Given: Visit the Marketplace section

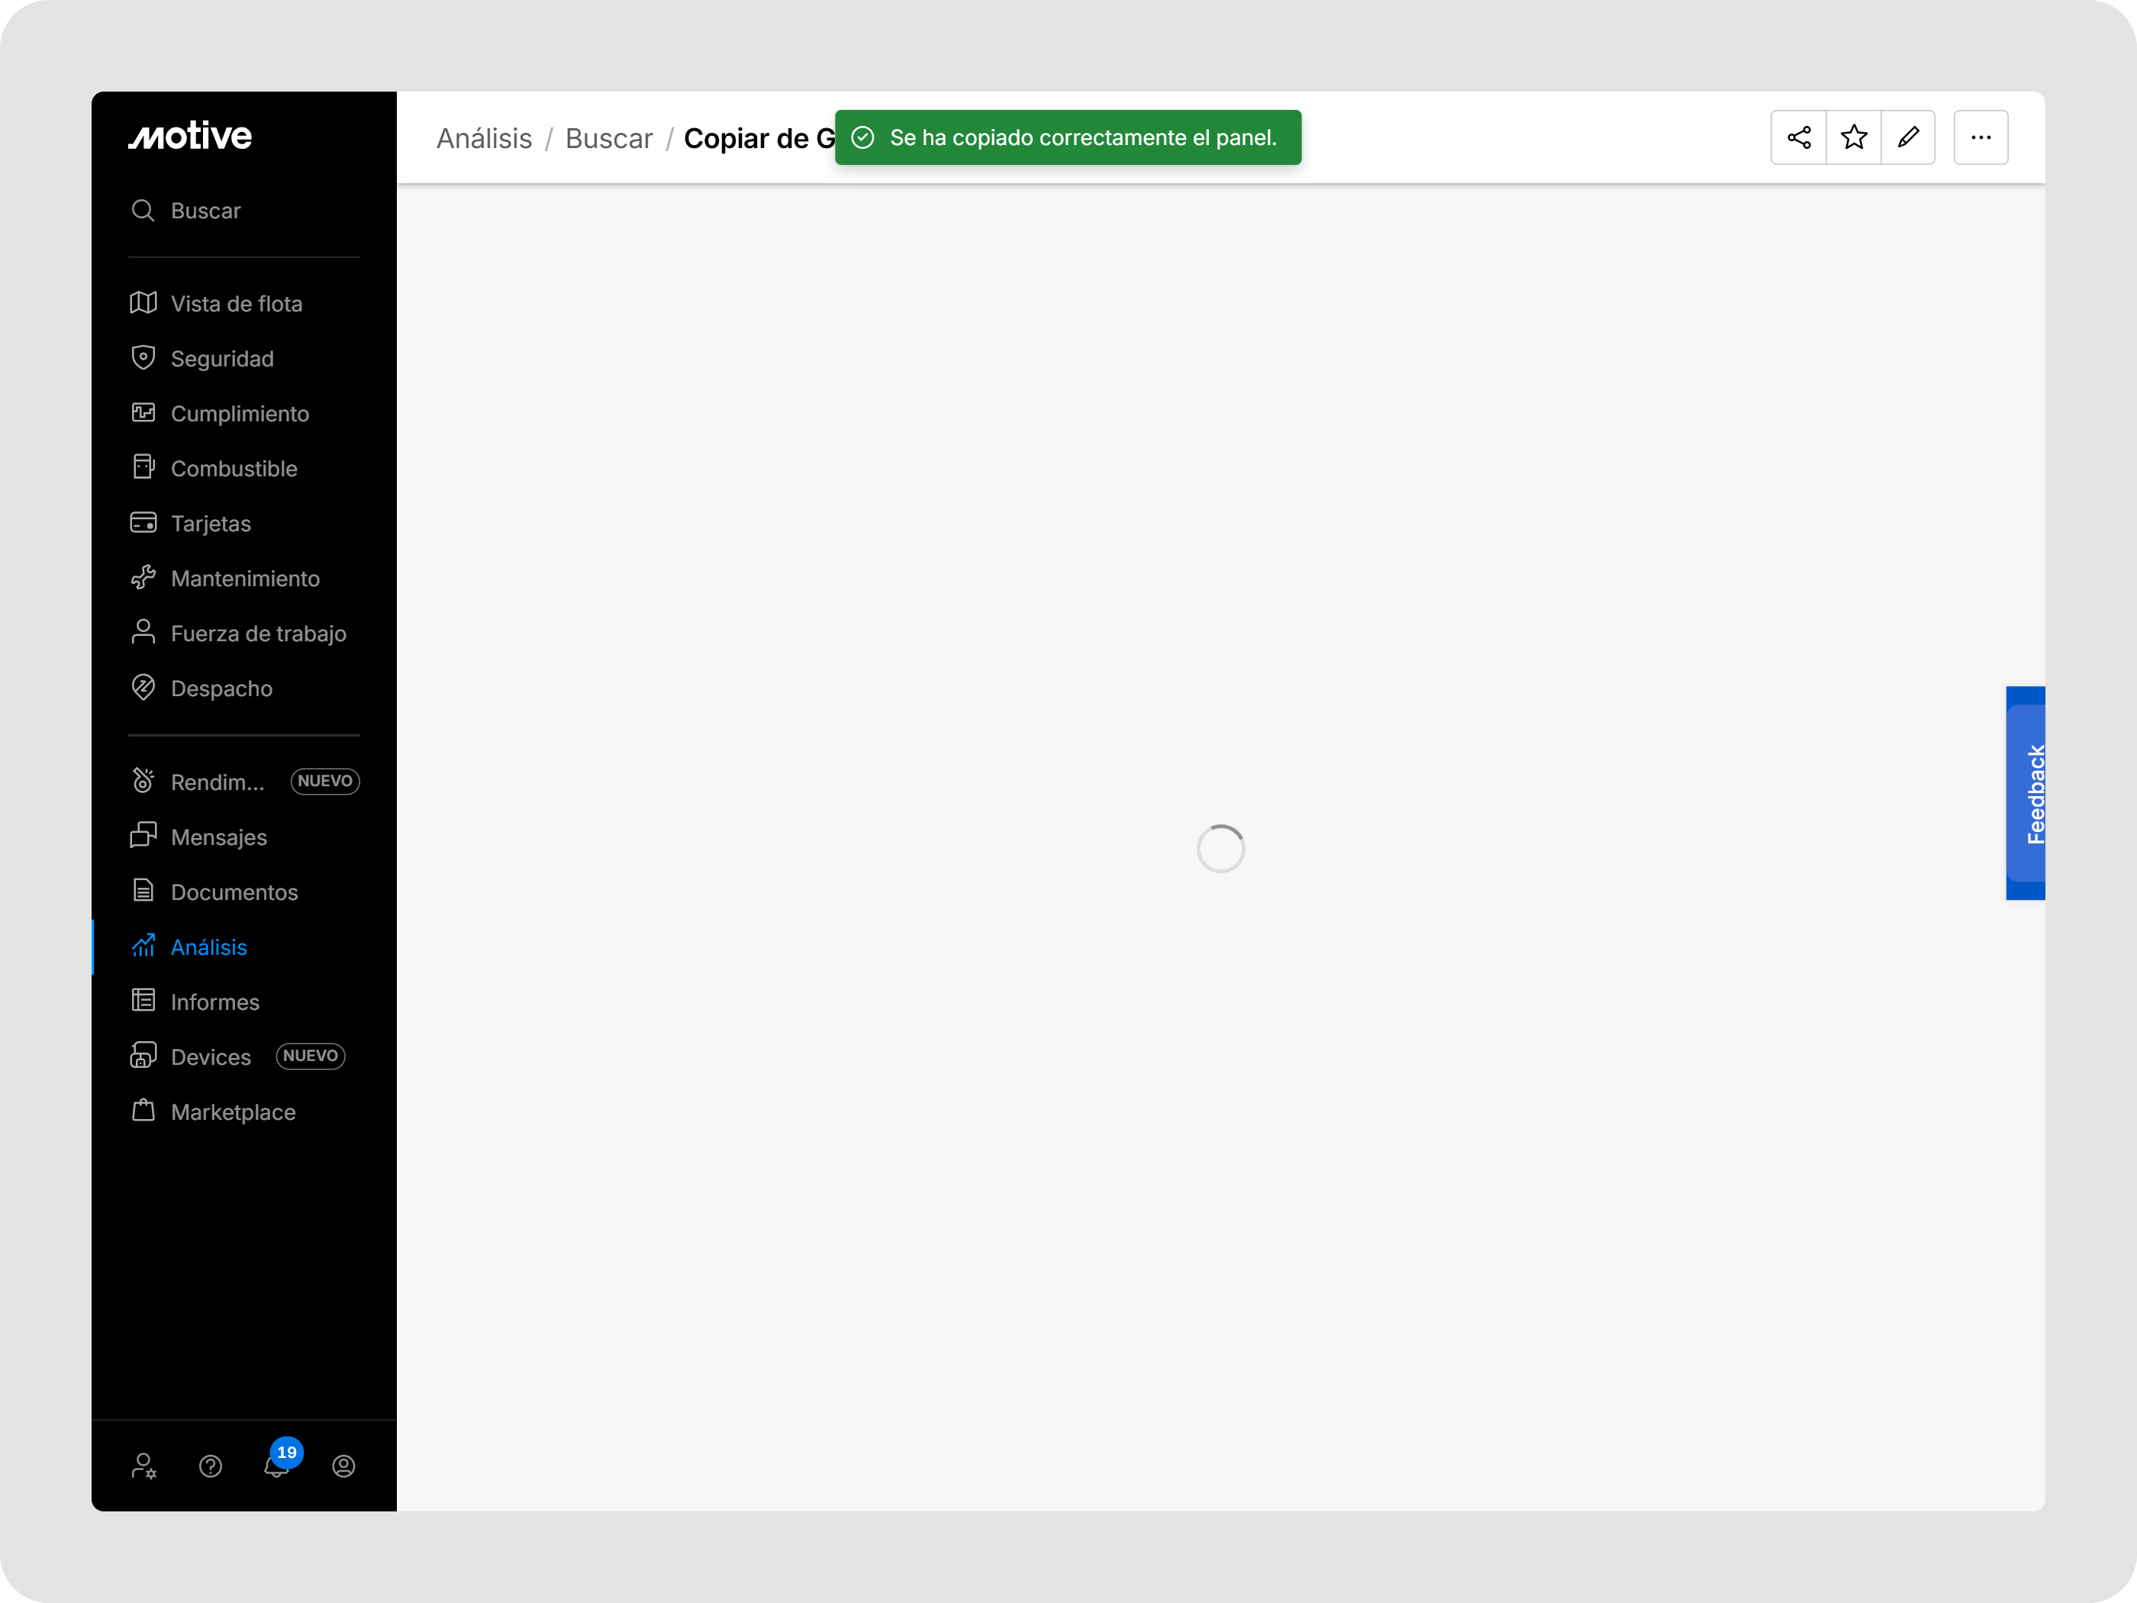Looking at the screenshot, I should click(233, 1111).
